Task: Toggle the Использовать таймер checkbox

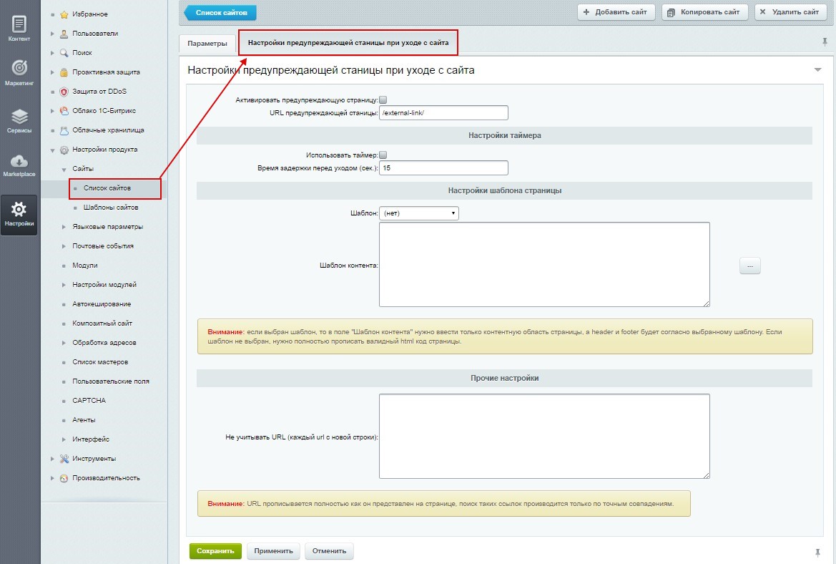Action: 383,155
